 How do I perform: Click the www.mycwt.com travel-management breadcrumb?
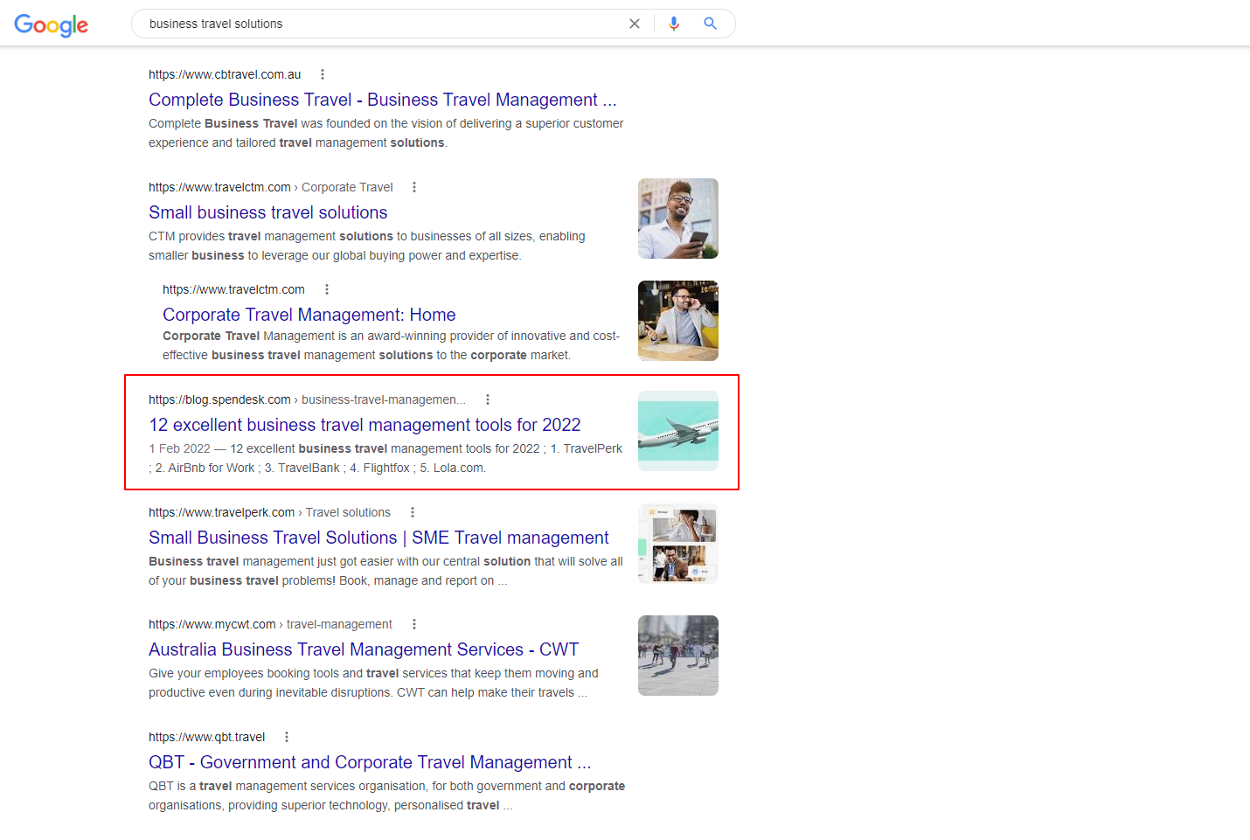coord(270,624)
